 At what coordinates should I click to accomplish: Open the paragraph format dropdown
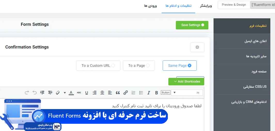187,93
